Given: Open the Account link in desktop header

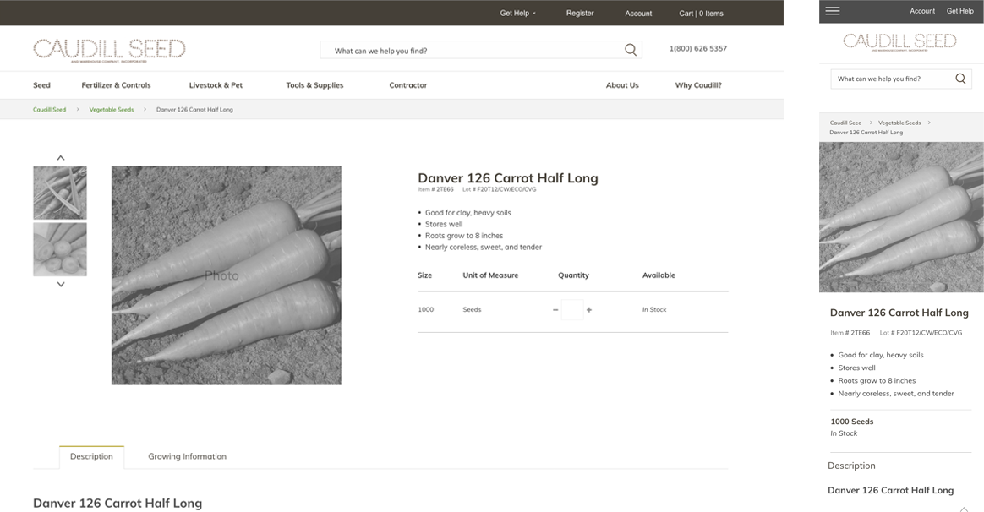Looking at the screenshot, I should [638, 14].
